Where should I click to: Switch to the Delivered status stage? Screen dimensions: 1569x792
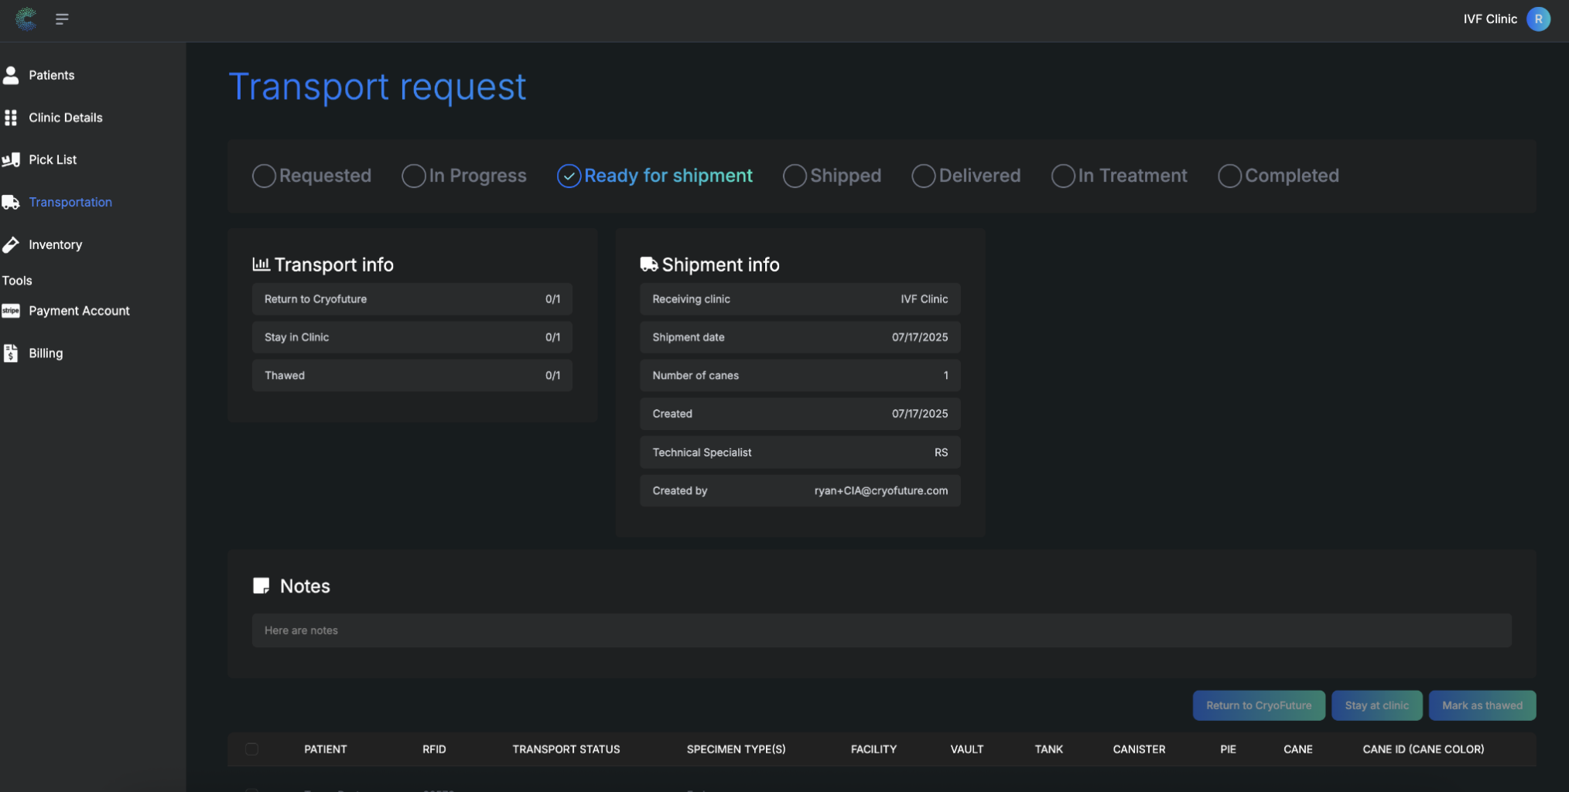[922, 176]
